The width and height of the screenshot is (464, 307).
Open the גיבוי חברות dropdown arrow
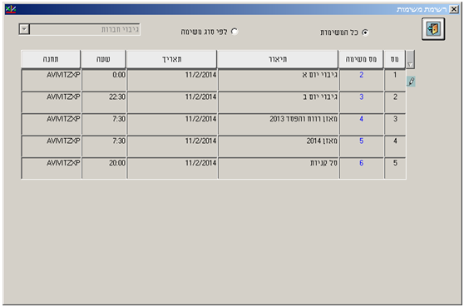[24, 29]
